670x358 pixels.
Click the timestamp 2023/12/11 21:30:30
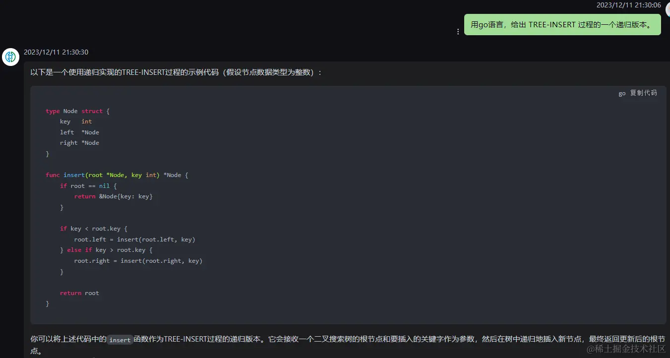56,52
